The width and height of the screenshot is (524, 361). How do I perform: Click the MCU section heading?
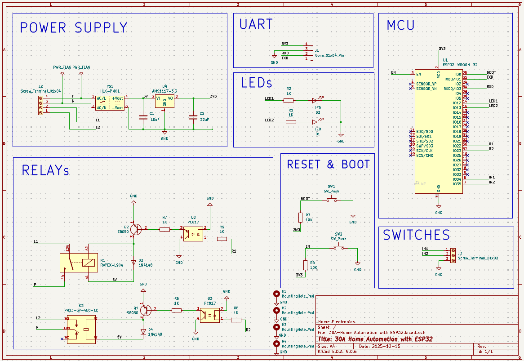tap(400, 25)
